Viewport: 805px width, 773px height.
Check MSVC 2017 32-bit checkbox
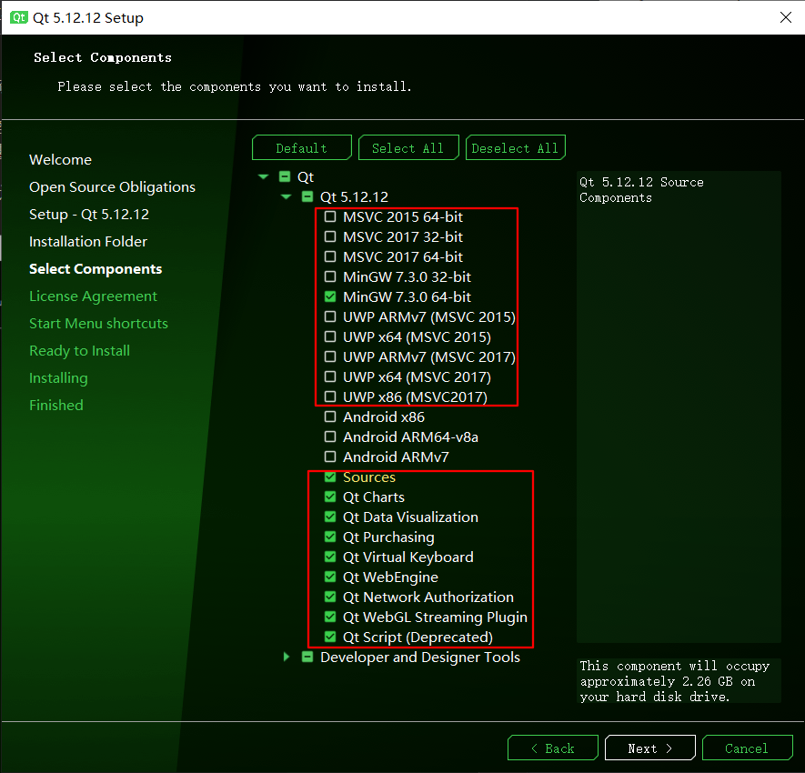tap(330, 236)
